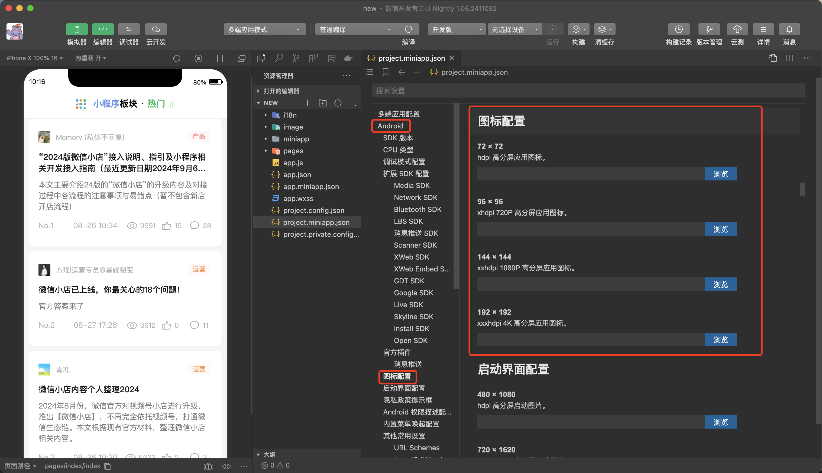Screen dimensions: 822x473
Task: Open 云开发 cloud development
Action: click(156, 30)
